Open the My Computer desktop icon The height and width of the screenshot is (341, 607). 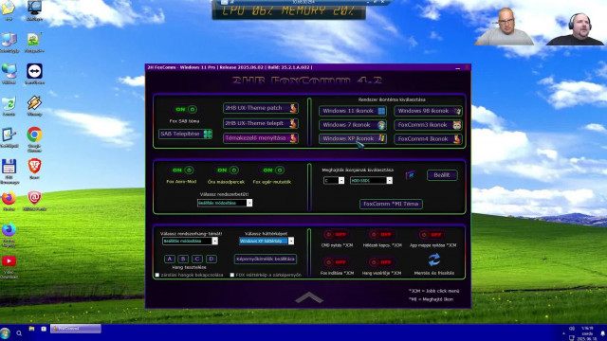point(9,40)
